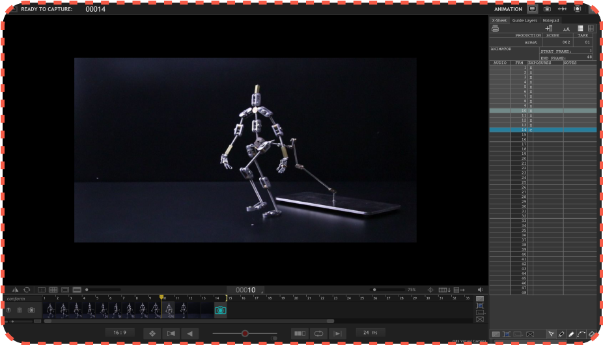Toggle short play with the blocks button
603x345 pixels.
pyautogui.click(x=300, y=333)
